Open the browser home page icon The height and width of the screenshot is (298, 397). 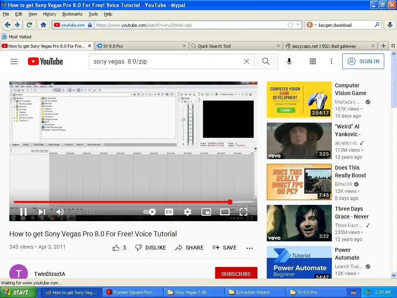click(43, 25)
